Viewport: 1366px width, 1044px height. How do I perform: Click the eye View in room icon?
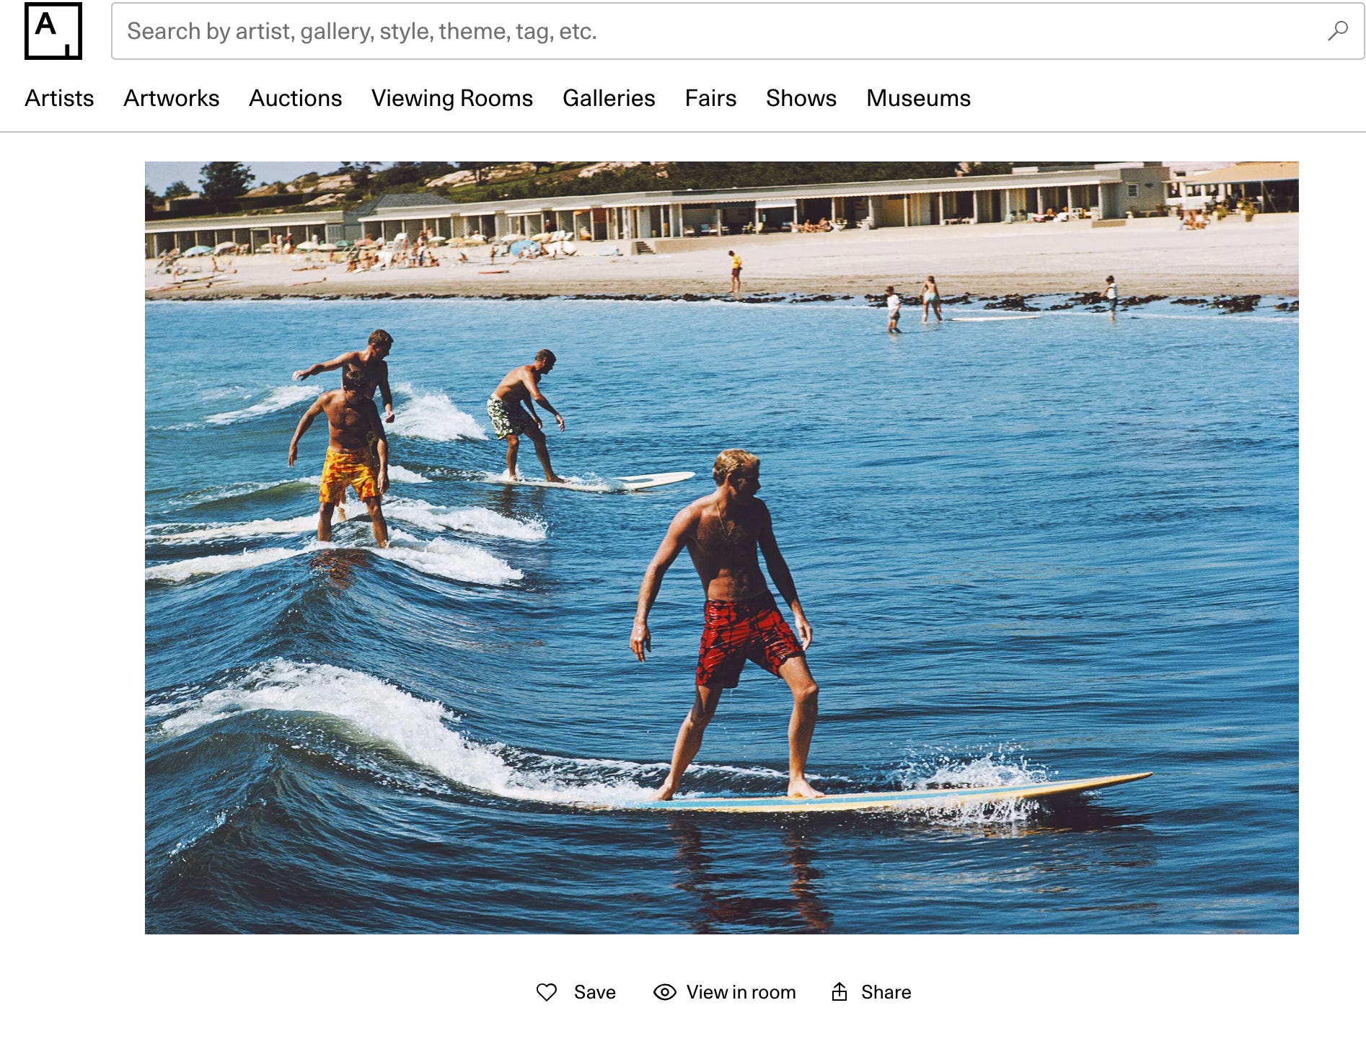664,992
